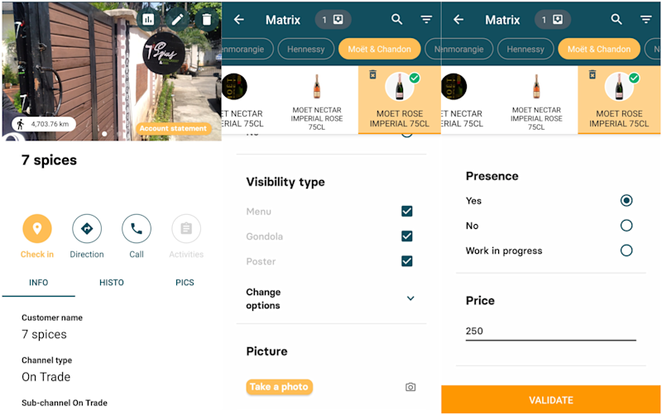This screenshot has width=662, height=415.
Task: Switch to the INFO tab
Action: coord(38,283)
